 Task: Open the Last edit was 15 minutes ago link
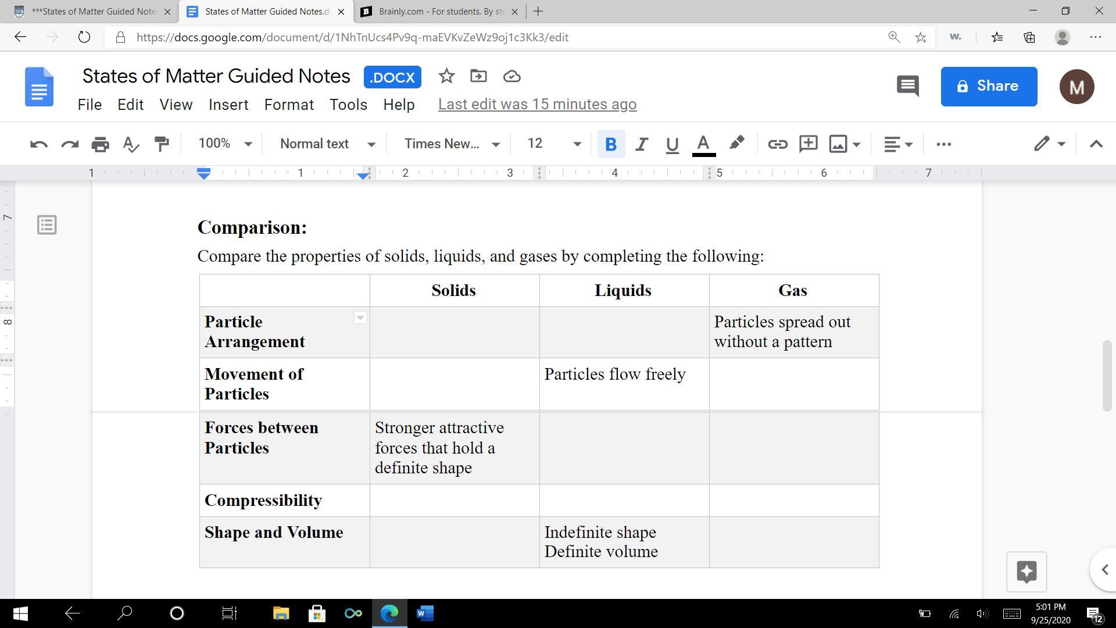pyautogui.click(x=537, y=105)
